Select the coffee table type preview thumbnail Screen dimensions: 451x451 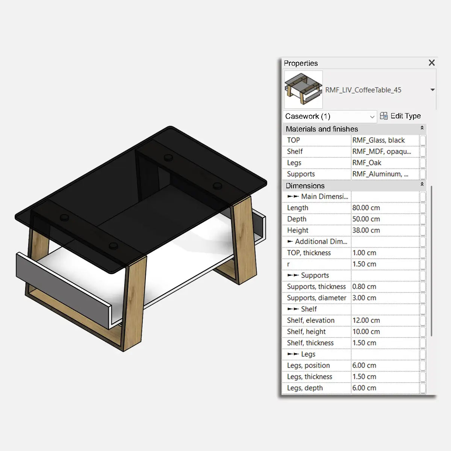click(303, 89)
